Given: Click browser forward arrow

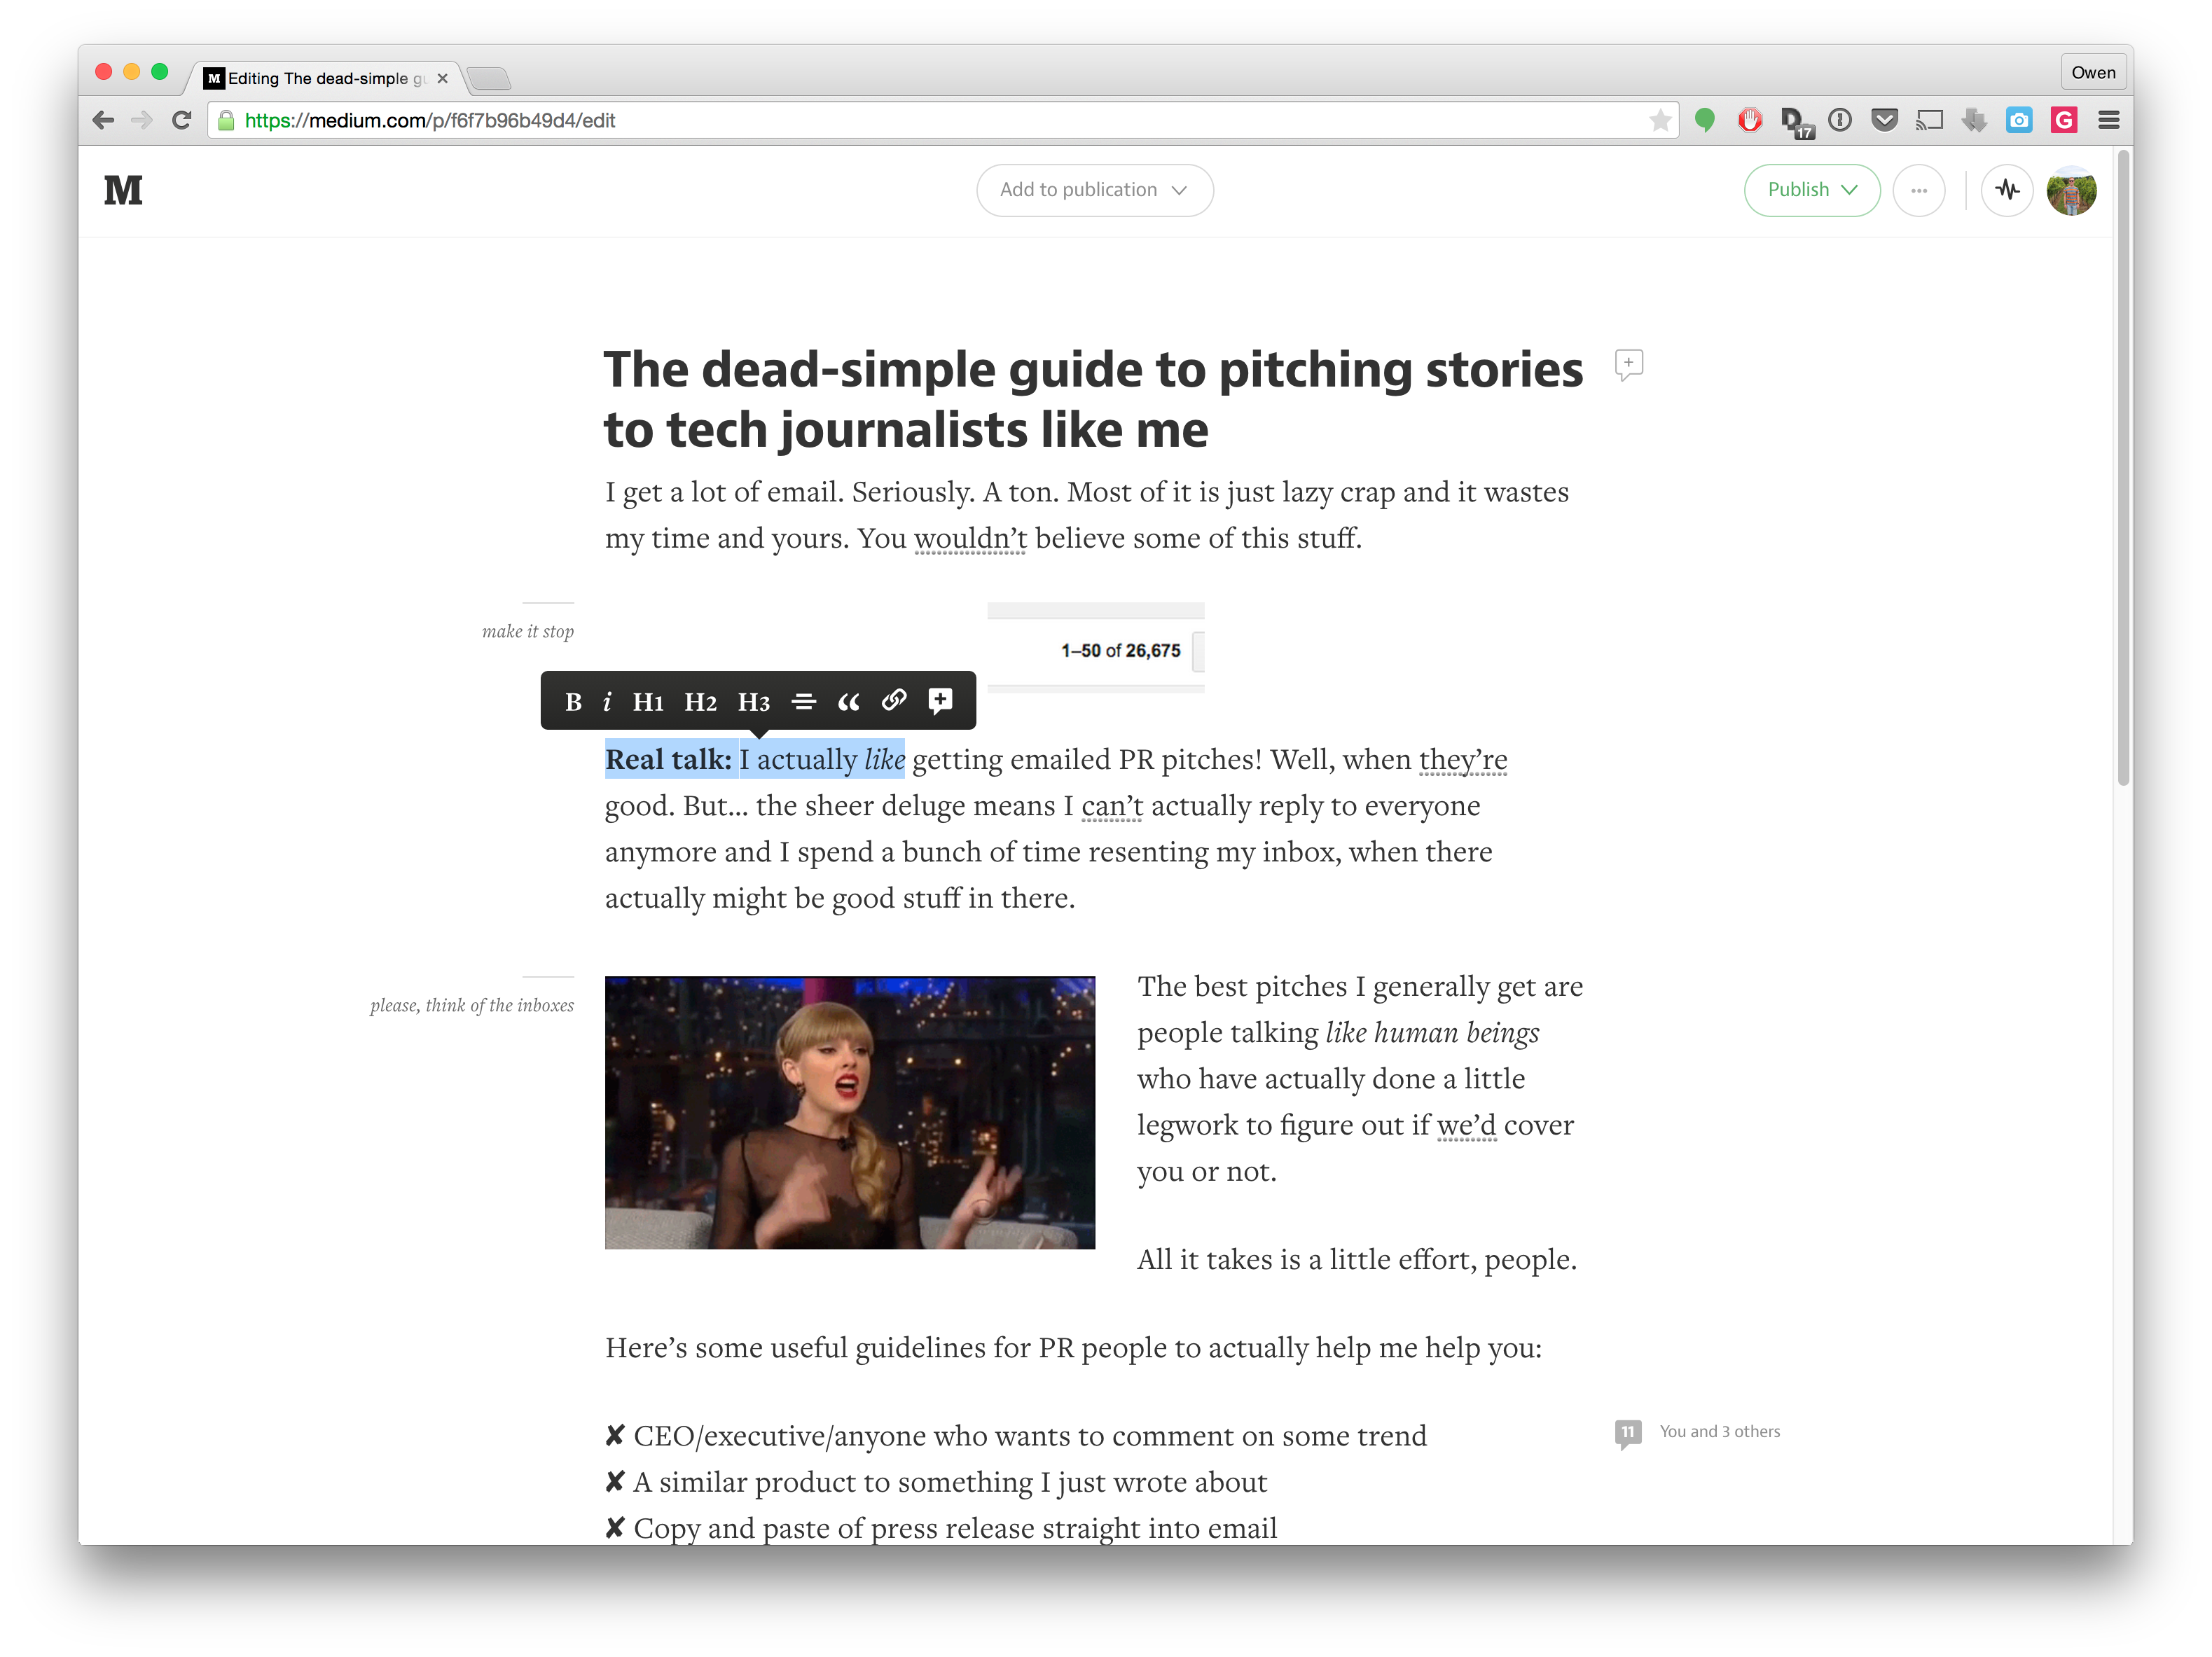Looking at the screenshot, I should [142, 120].
